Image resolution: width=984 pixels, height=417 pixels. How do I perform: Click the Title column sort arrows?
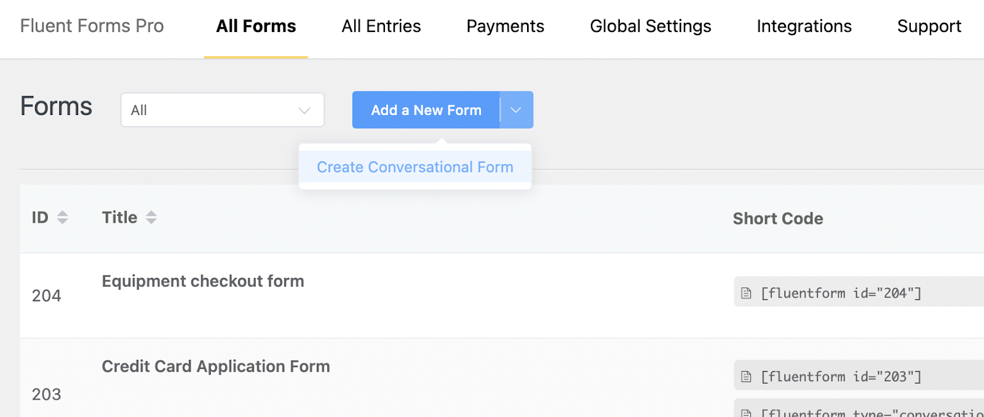[x=151, y=217]
